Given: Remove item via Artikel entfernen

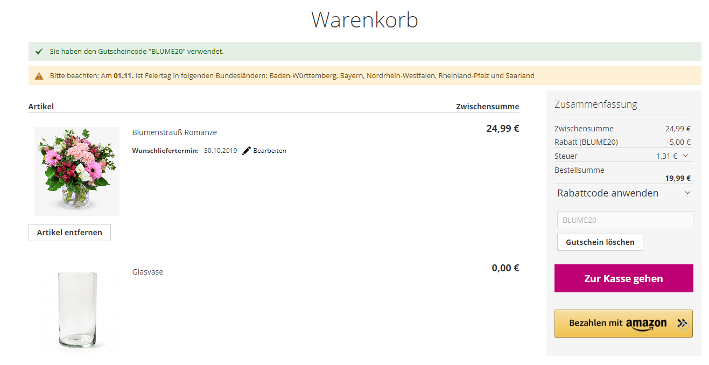Looking at the screenshot, I should [x=69, y=233].
